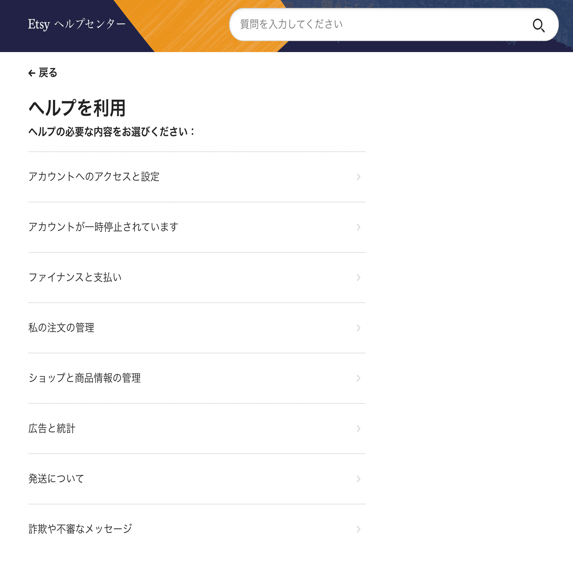Image resolution: width=573 pixels, height=573 pixels.
Task: Click the chevron beside アカウントへのアクセスと設定
Action: click(x=359, y=177)
